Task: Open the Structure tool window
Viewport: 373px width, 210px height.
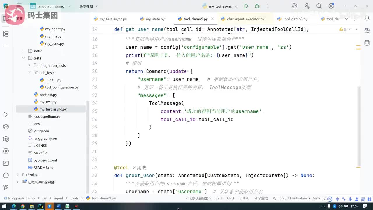Action: point(6,34)
